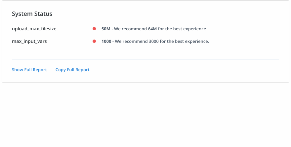This screenshot has width=291, height=147.
Task: Click the red status dot for max_input_vars
Action: click(94, 42)
